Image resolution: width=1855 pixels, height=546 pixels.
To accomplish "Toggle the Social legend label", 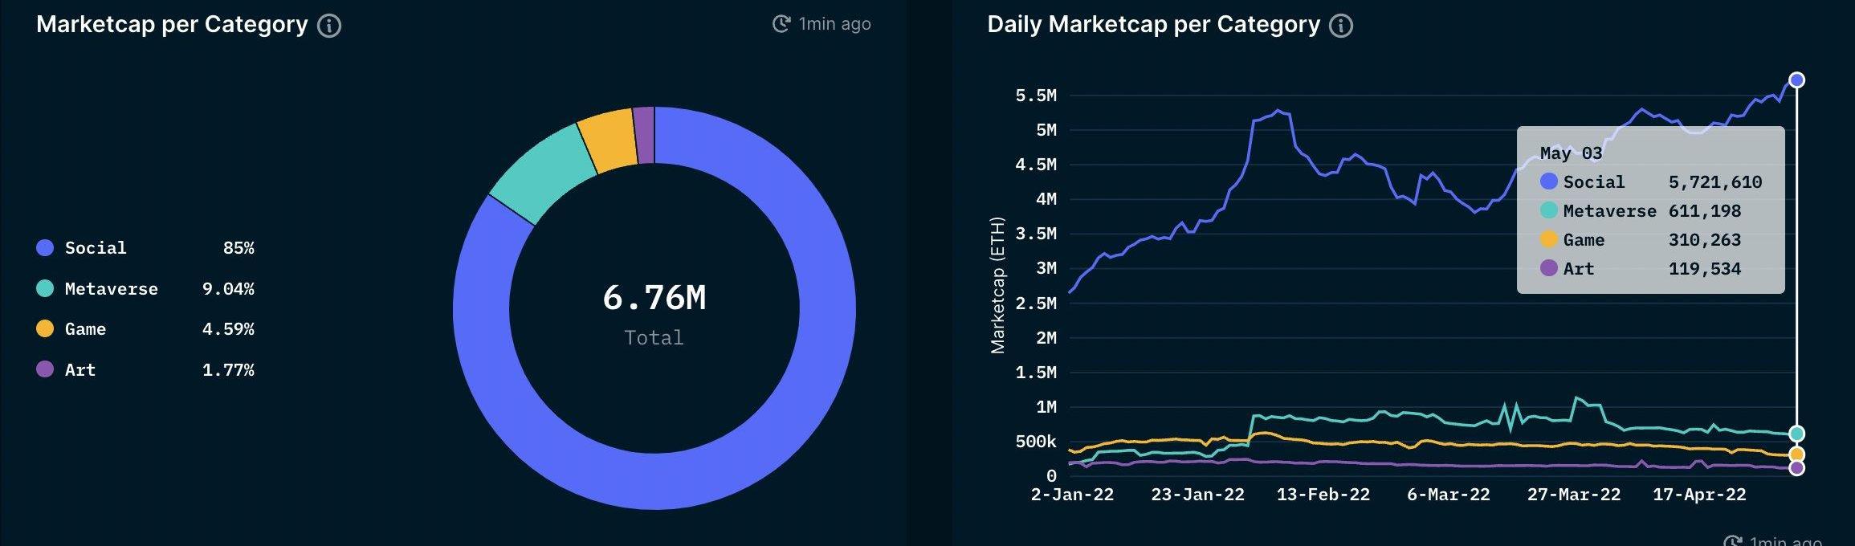I will 96,247.
